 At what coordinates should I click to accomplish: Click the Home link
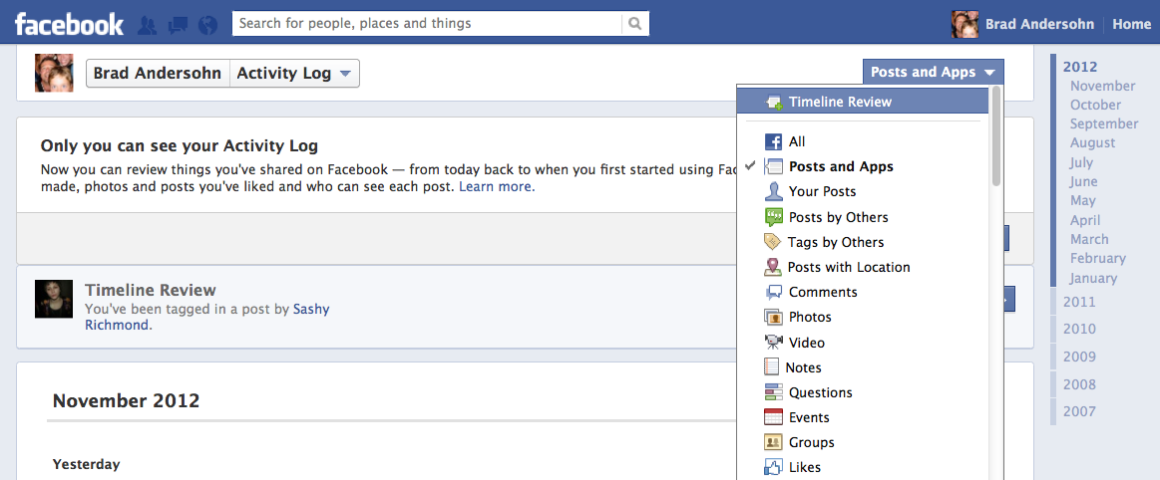(1131, 24)
